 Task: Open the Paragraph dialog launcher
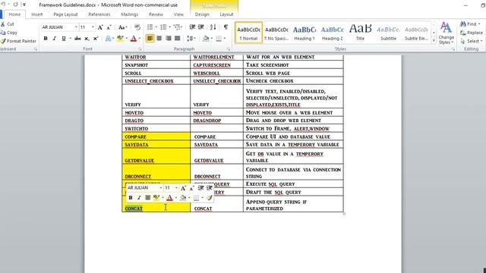229,49
